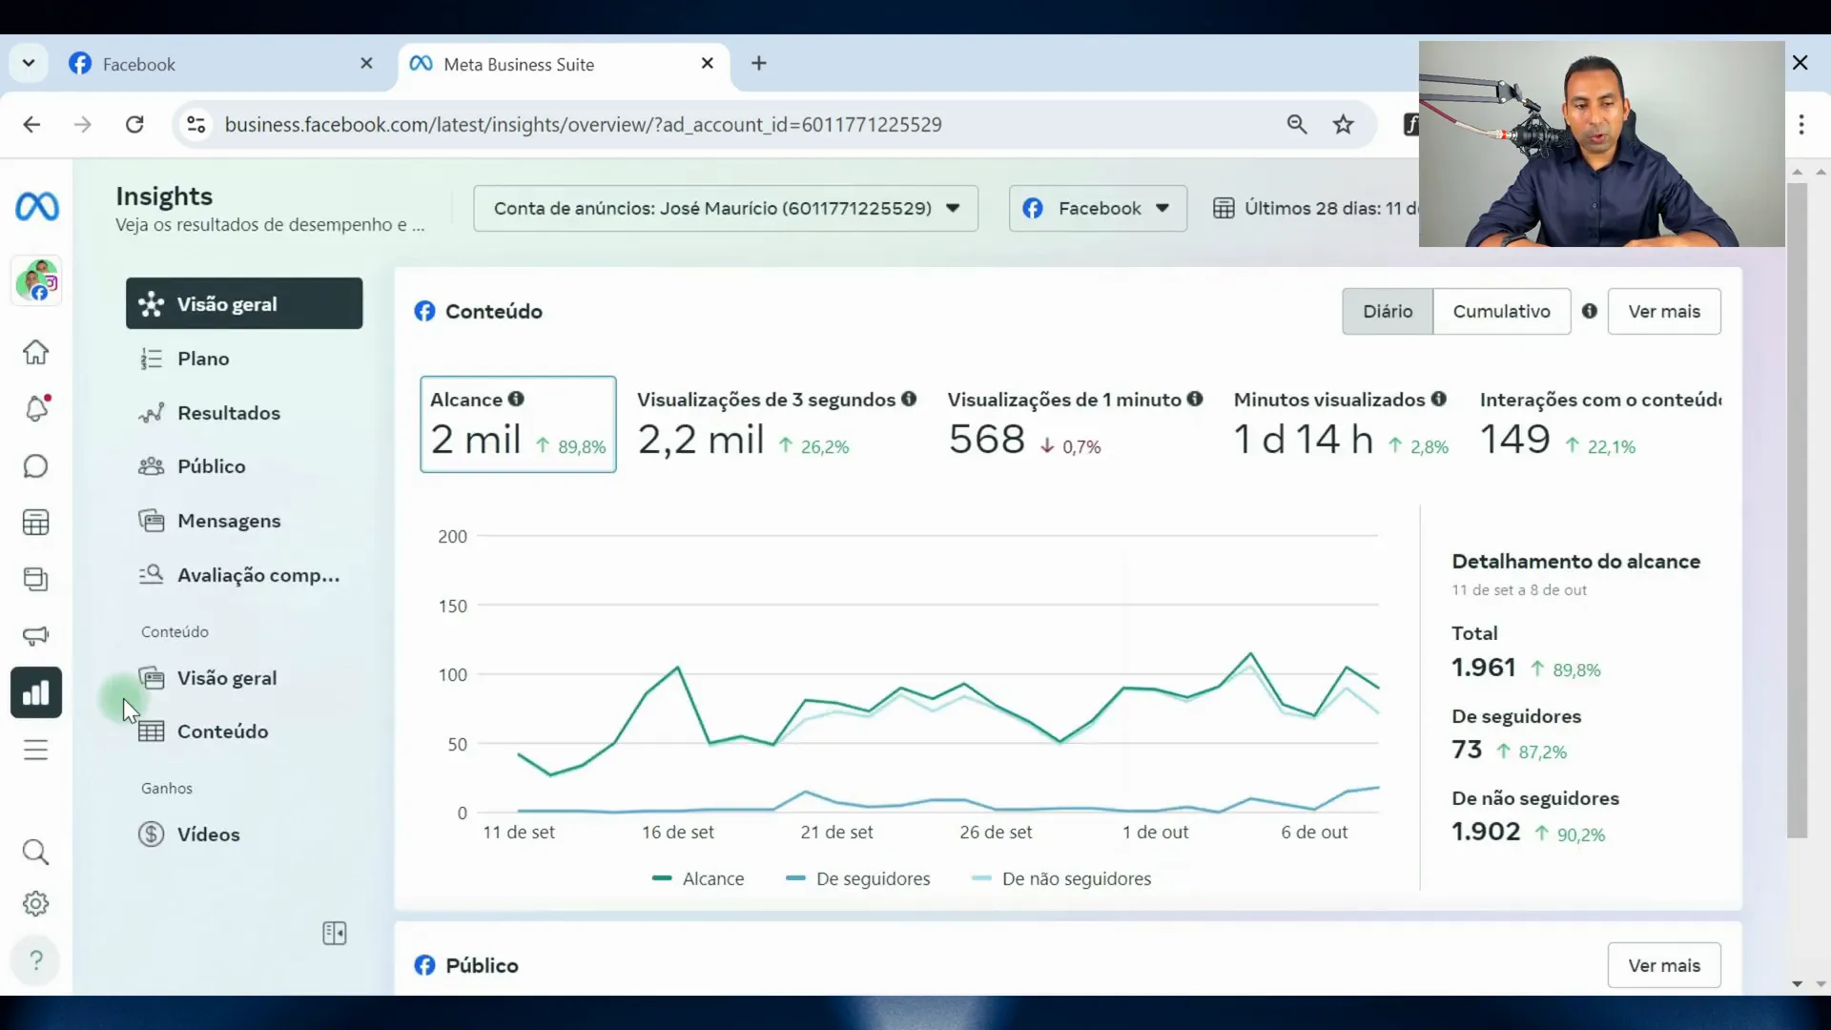Open browser tab search dropdown arrow
Image resolution: width=1831 pixels, height=1030 pixels.
coord(29,63)
